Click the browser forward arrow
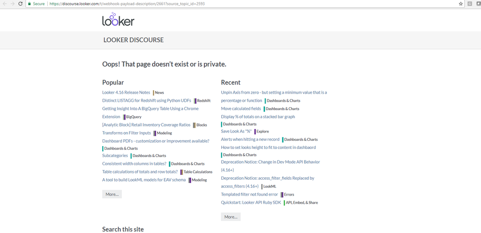This screenshot has height=233, width=481. [x=13, y=4]
